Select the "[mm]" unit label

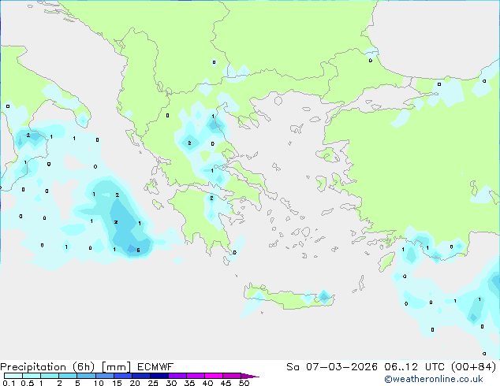[116, 367]
